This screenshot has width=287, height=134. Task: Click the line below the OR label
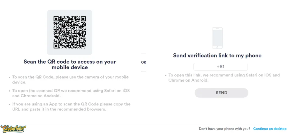(x=143, y=72)
